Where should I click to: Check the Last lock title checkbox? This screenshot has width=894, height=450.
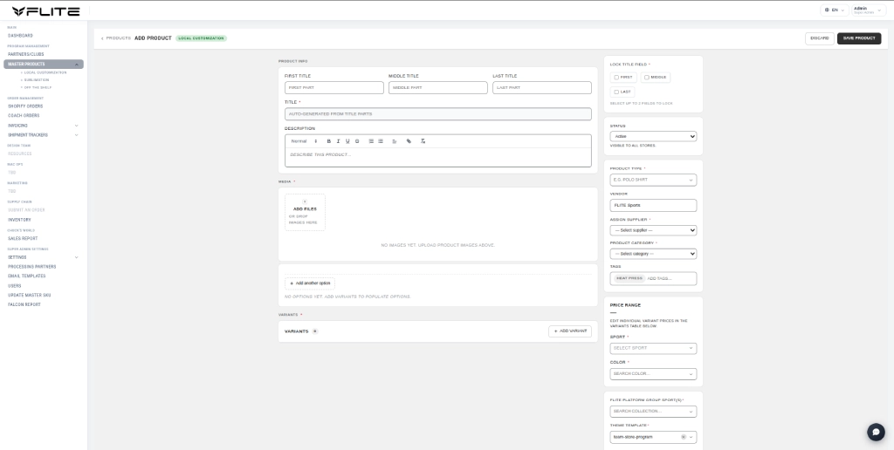(616, 92)
